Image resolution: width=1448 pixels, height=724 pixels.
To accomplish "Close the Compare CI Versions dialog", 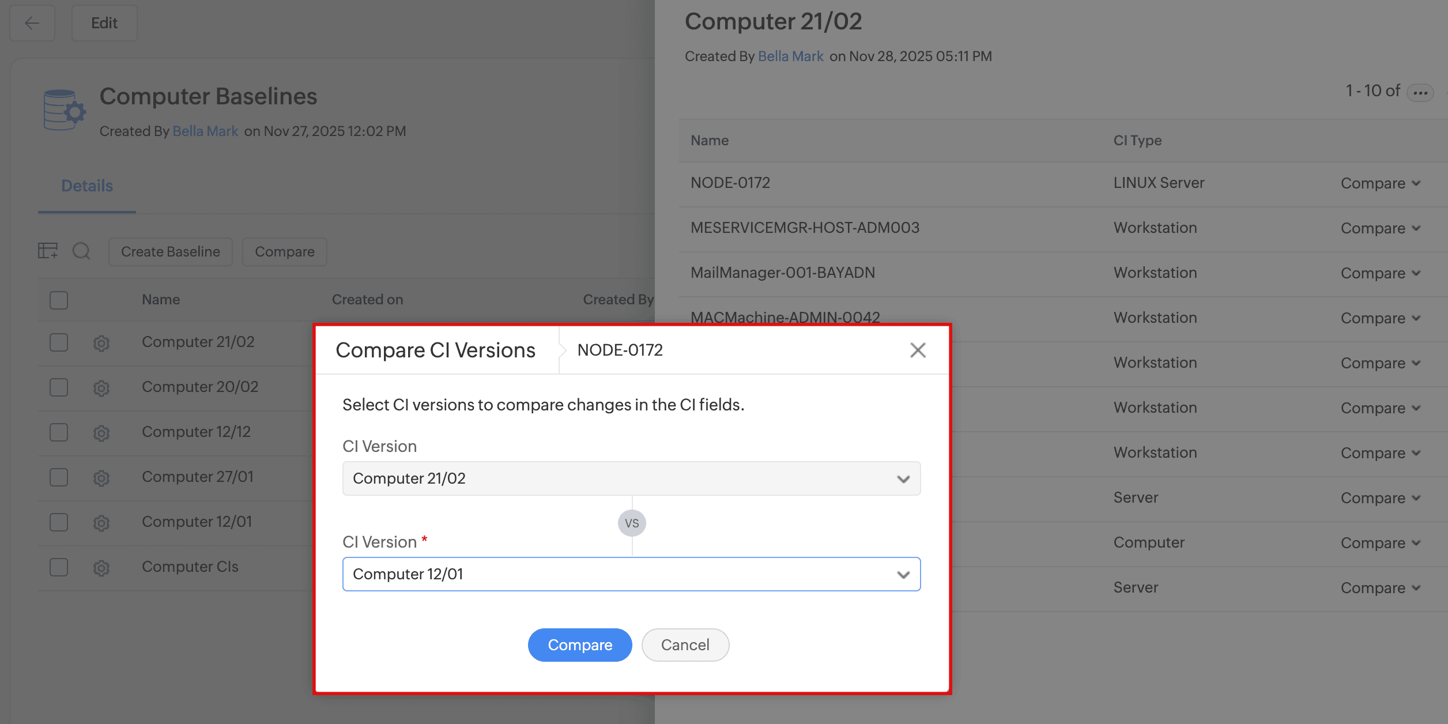I will 918,350.
